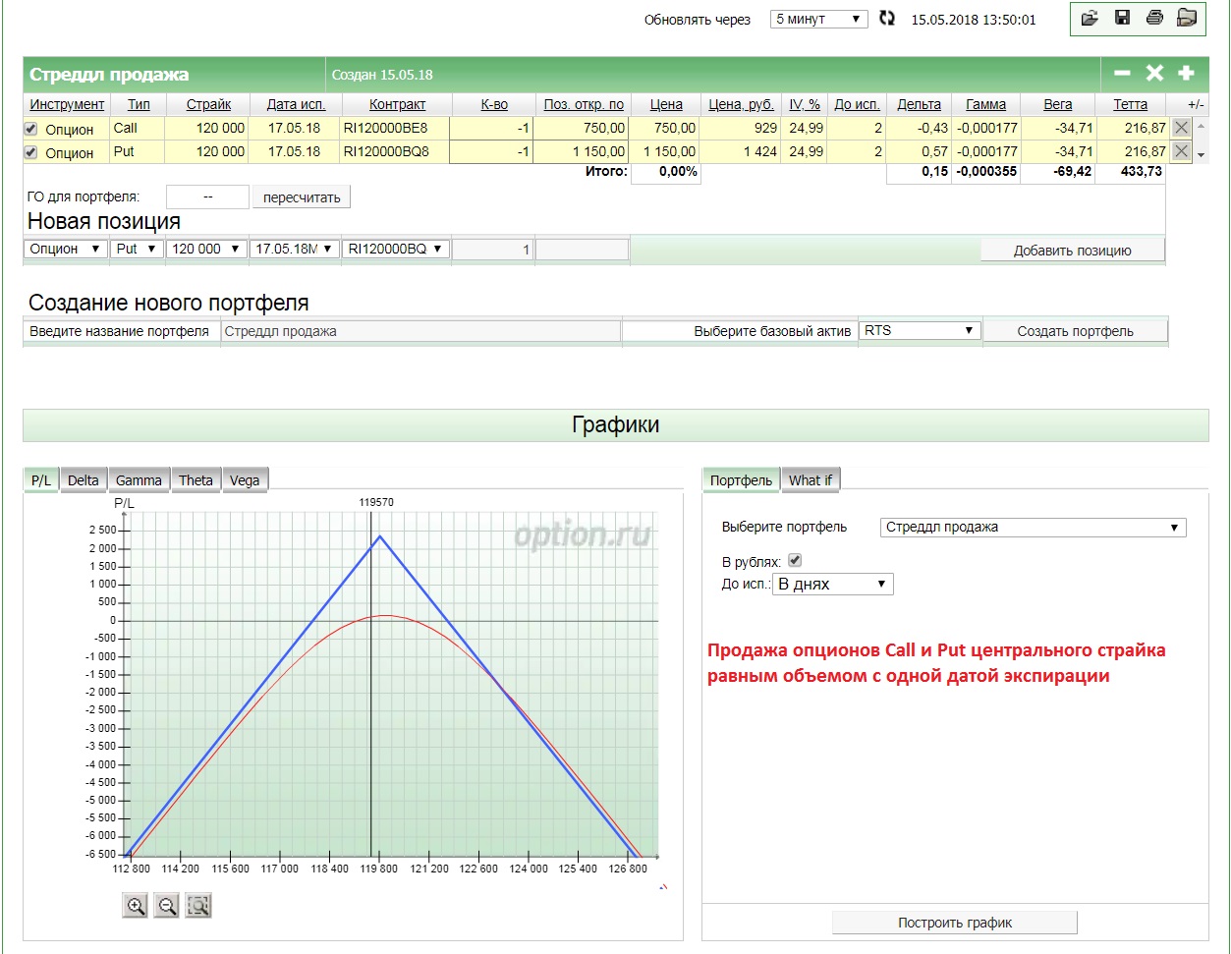Zoom out on the P/L chart

pyautogui.click(x=167, y=905)
